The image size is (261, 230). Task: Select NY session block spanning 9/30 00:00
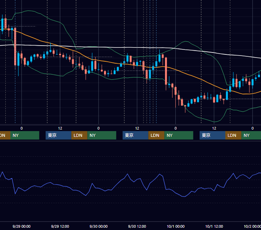[x=102, y=135]
